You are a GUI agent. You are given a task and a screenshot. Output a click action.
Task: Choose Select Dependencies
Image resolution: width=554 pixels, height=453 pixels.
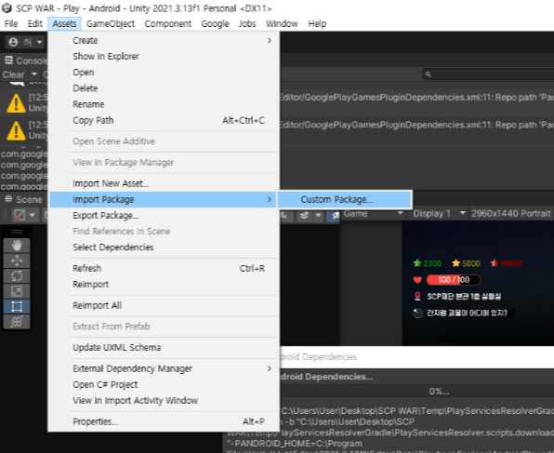[x=164, y=247]
